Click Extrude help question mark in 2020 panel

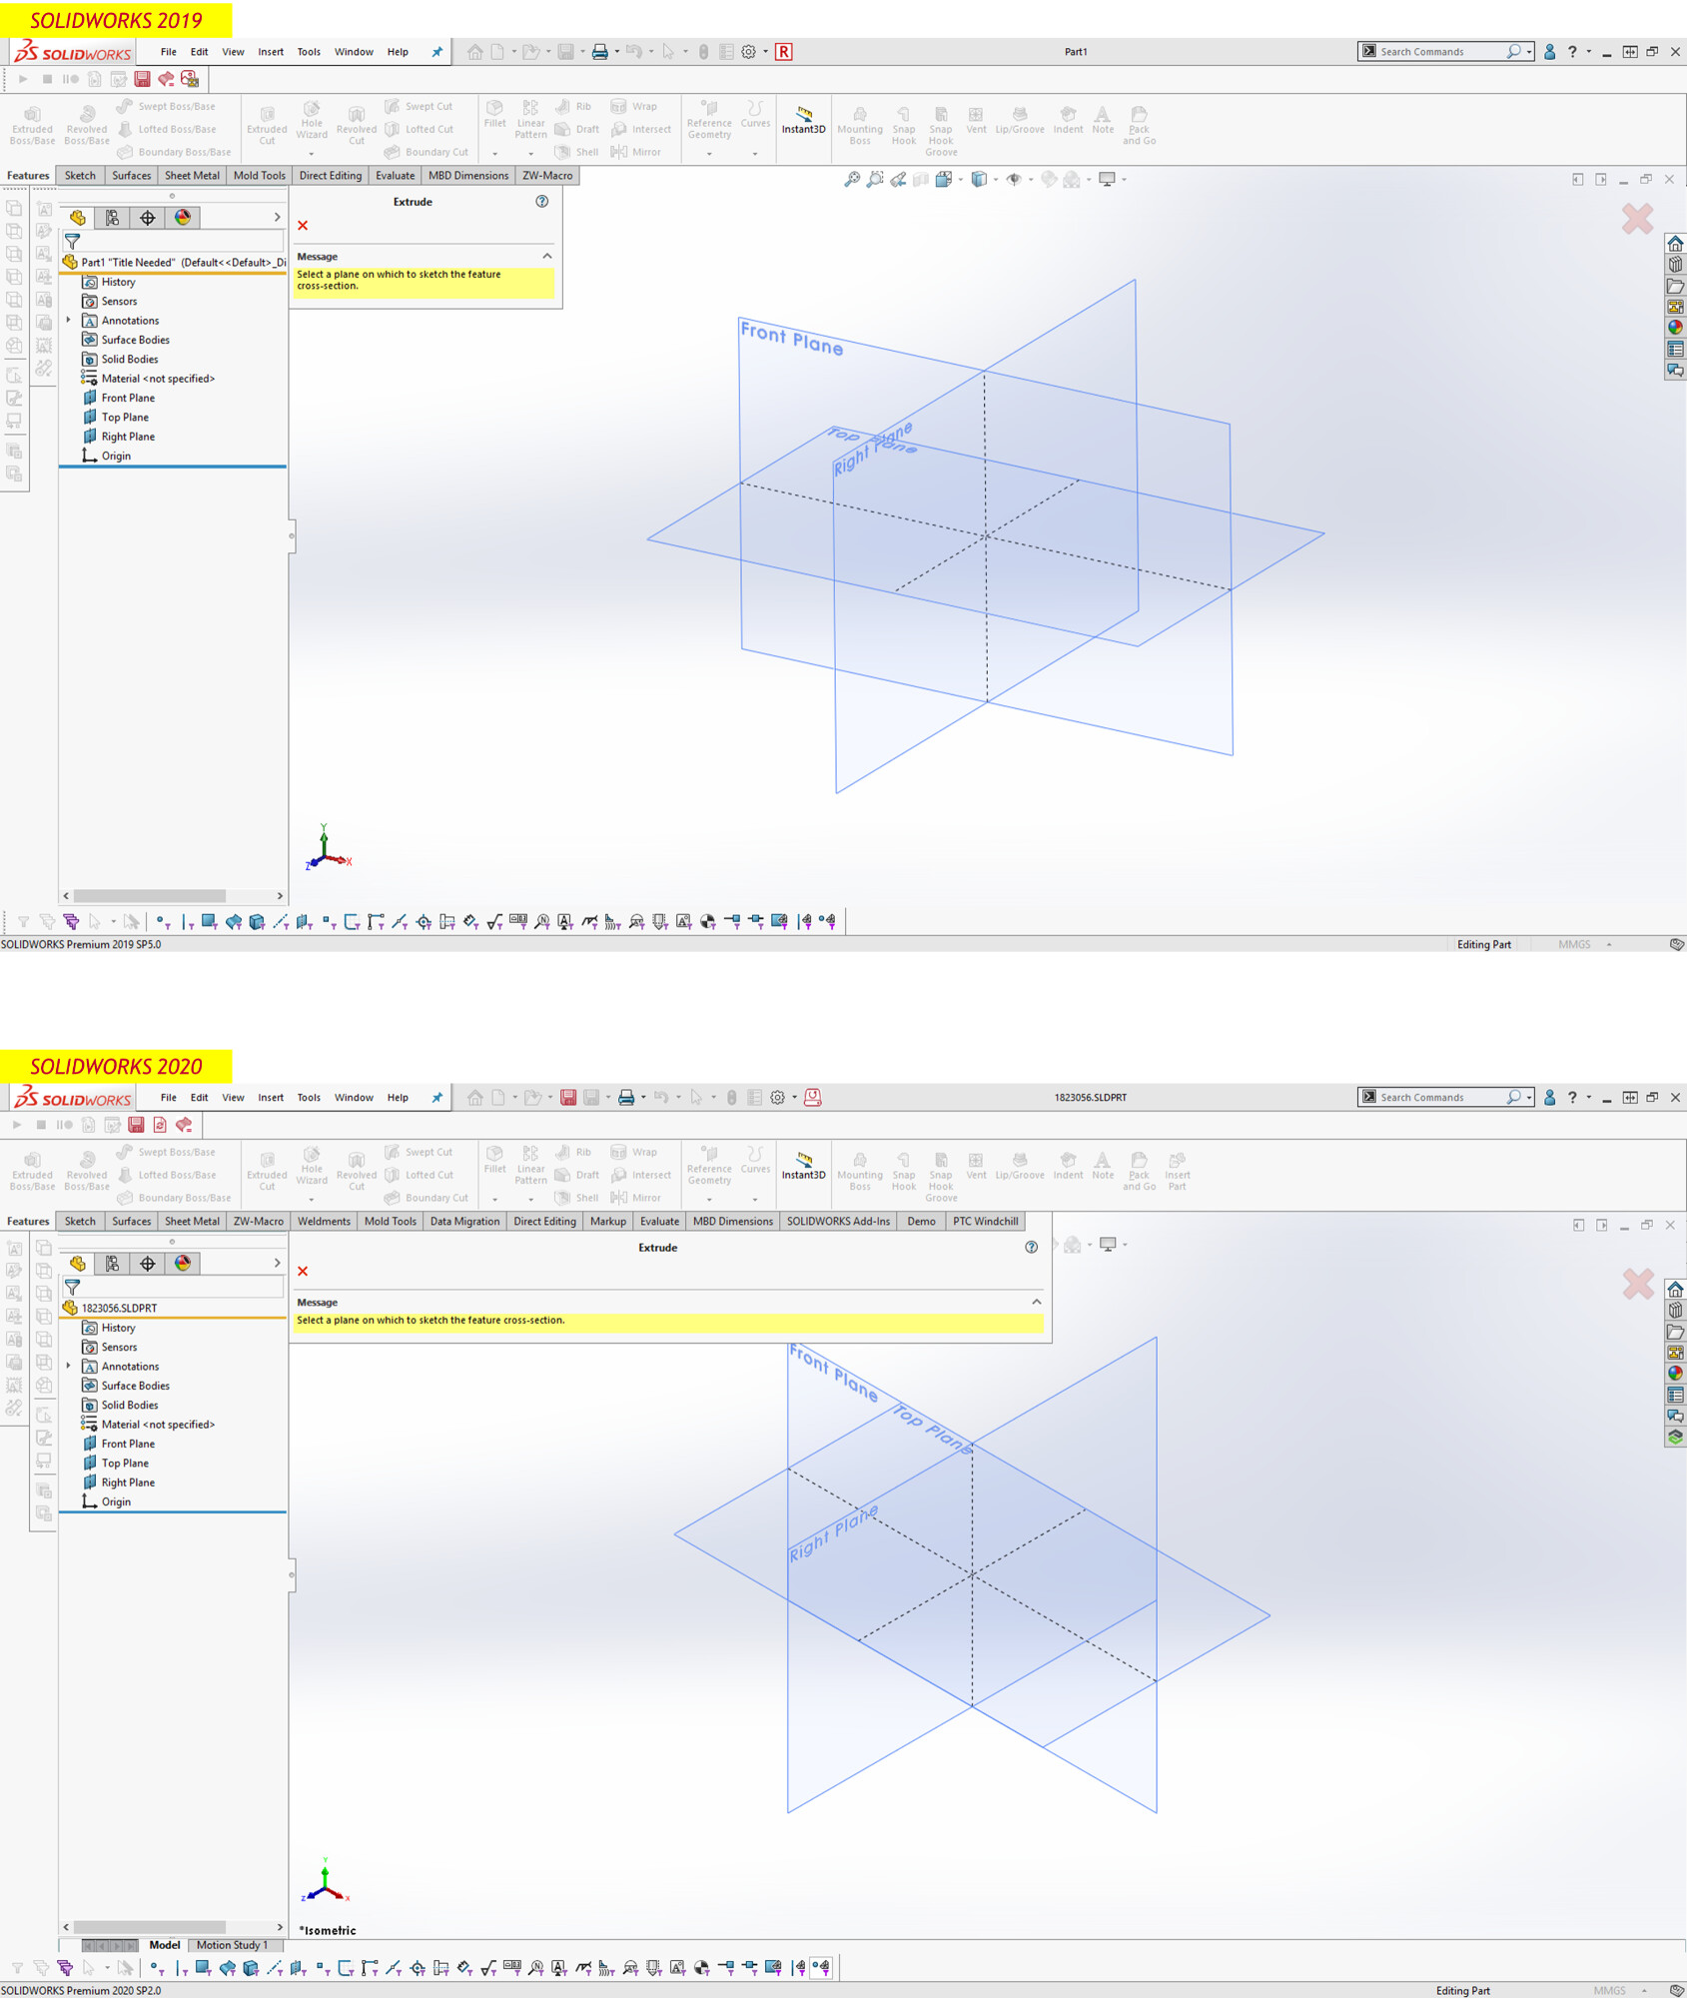[x=1032, y=1247]
